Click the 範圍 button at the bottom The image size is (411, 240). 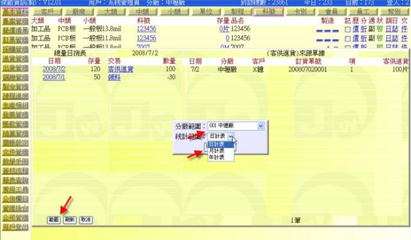[53, 220]
